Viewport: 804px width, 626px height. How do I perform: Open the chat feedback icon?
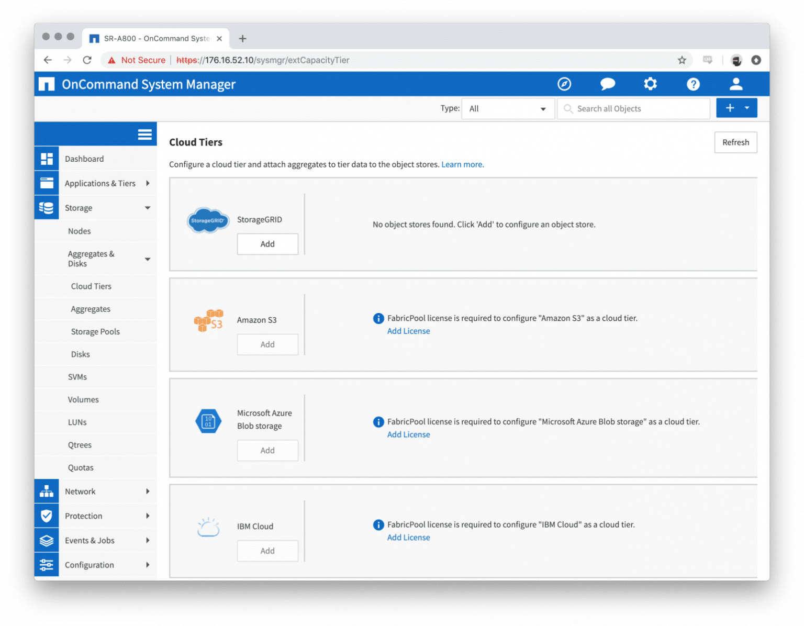click(607, 84)
